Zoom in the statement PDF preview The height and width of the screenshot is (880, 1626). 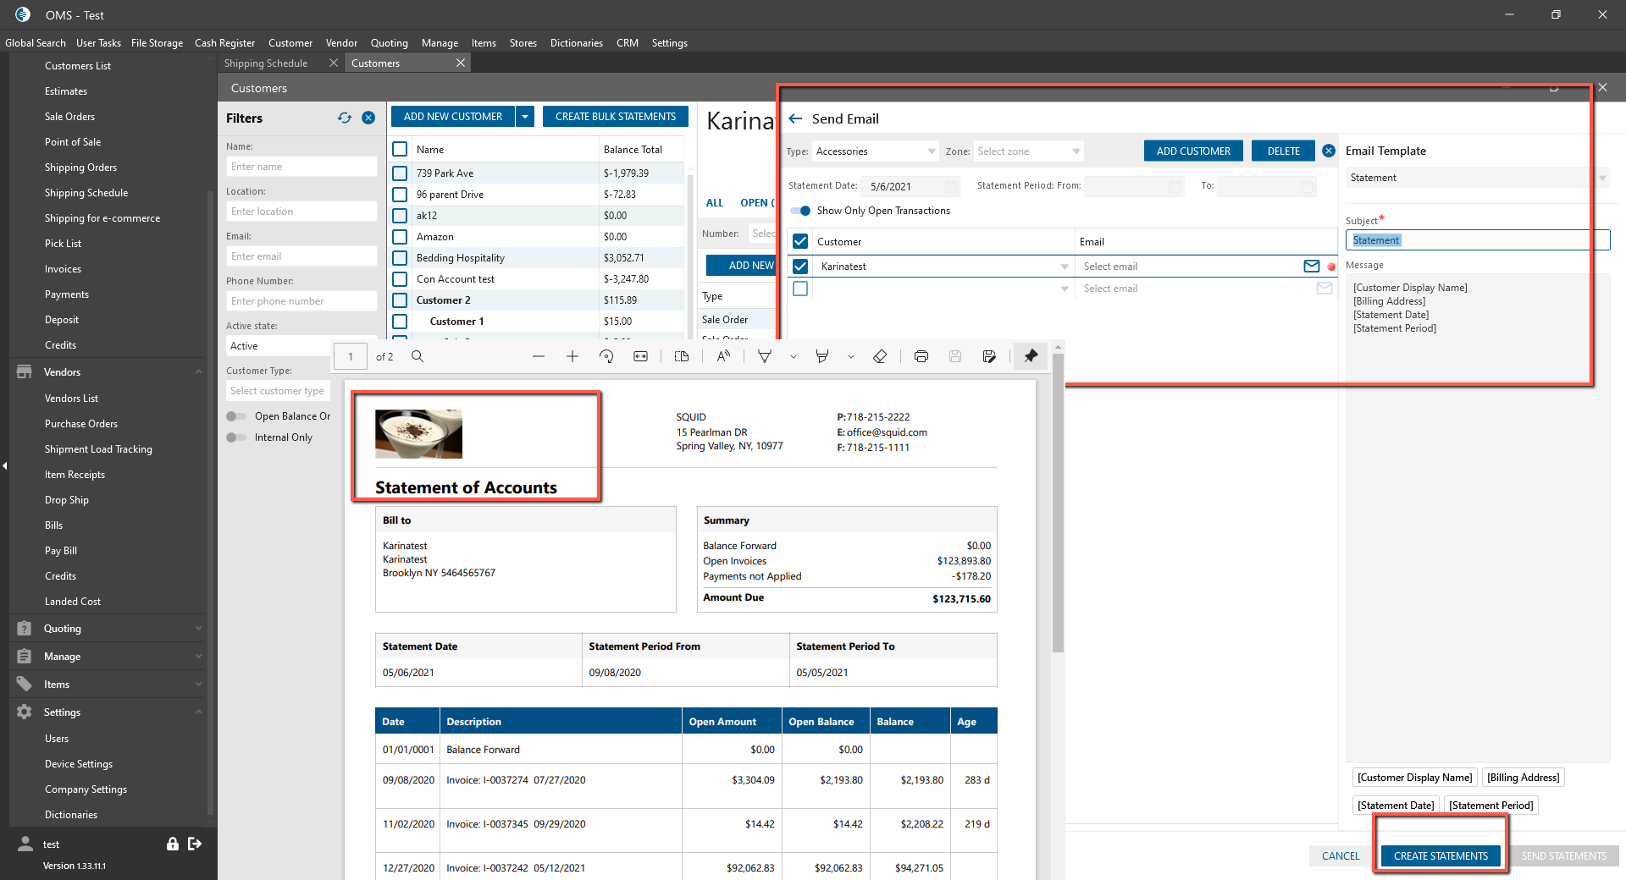click(572, 356)
